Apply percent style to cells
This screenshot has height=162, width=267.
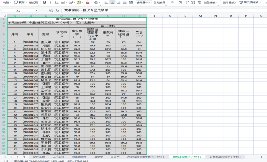point(181,2)
